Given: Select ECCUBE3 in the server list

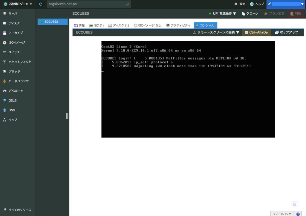Looking at the screenshot, I should click(x=53, y=22).
